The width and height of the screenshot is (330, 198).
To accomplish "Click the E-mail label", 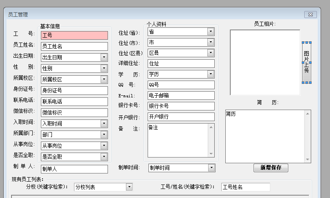I will coord(126,96).
